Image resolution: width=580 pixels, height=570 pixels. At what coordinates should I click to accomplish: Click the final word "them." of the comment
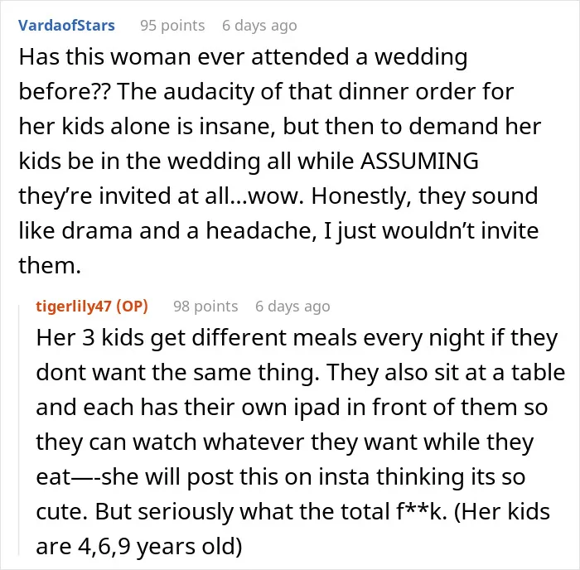(x=50, y=266)
